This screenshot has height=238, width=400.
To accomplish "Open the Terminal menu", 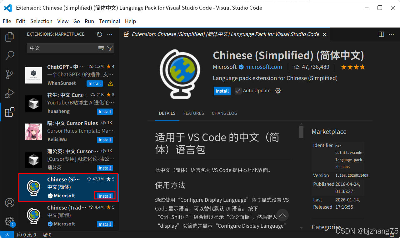I will (109, 21).
